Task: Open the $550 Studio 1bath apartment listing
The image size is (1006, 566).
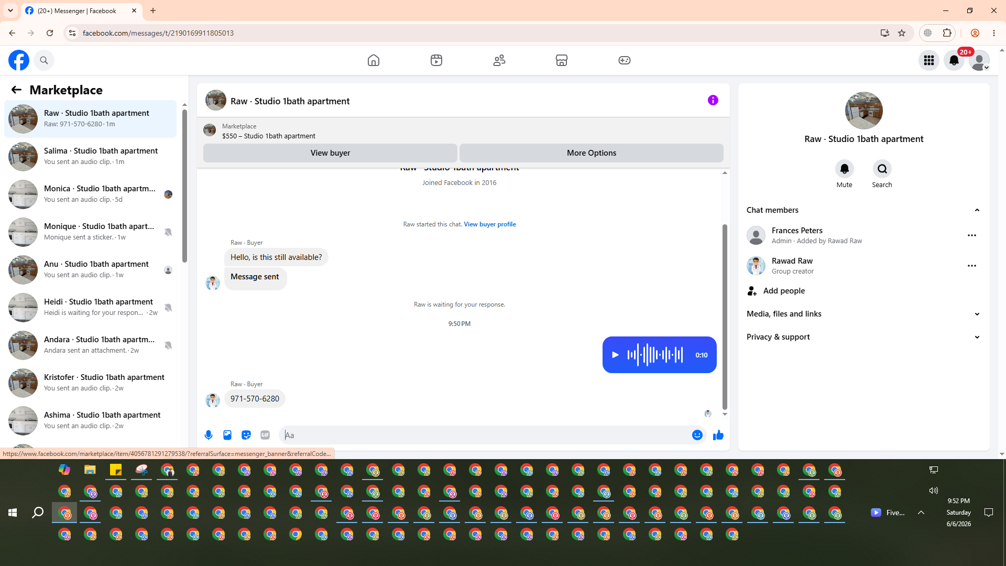Action: pos(268,136)
